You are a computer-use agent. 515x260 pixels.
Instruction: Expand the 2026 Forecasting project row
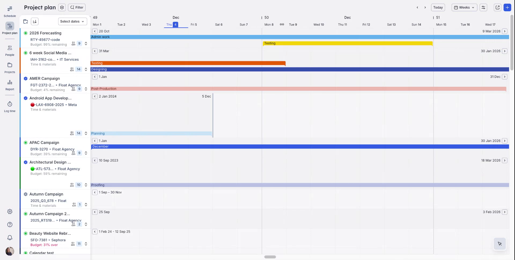point(86,44)
